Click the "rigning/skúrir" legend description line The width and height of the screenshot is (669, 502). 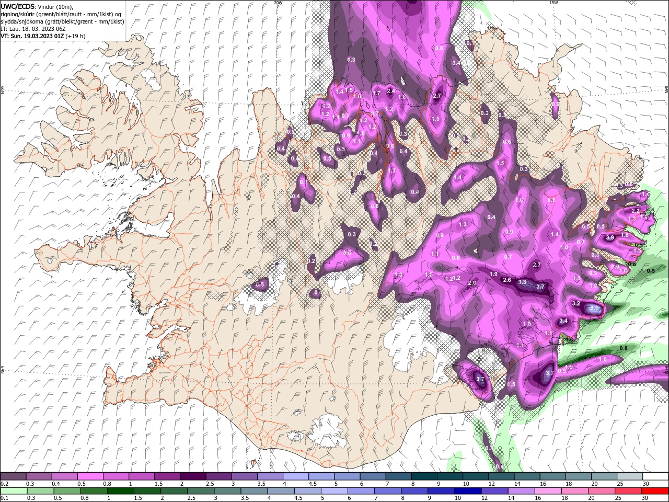click(61, 14)
